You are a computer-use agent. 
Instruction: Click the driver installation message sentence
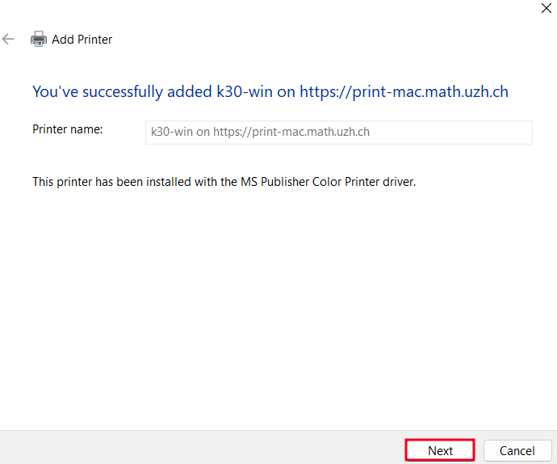(x=224, y=182)
